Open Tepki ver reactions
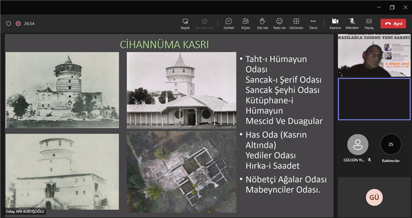This screenshot has height=218, width=412. coord(279,23)
